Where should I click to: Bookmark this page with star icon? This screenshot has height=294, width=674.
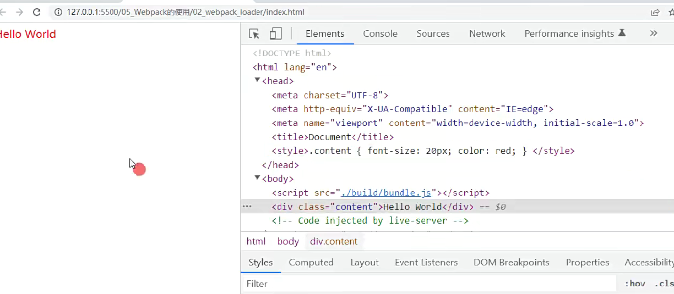coord(671,12)
